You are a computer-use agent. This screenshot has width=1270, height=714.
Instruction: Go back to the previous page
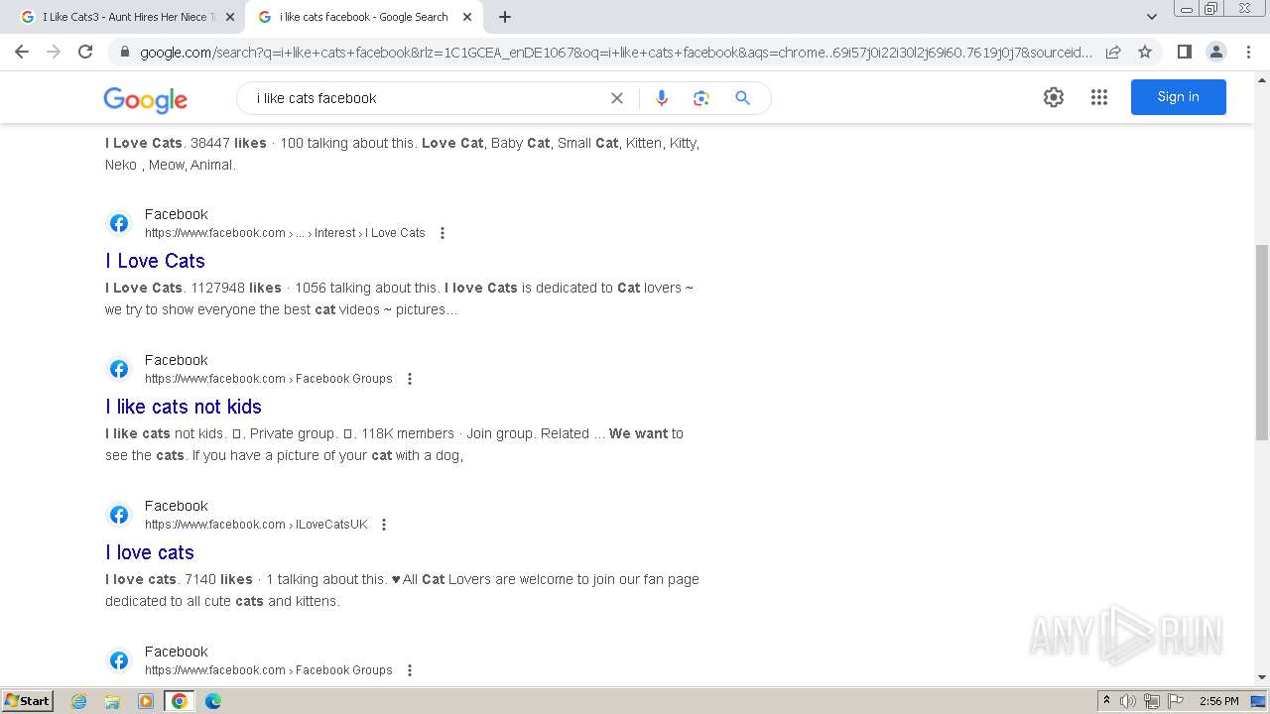coord(22,52)
